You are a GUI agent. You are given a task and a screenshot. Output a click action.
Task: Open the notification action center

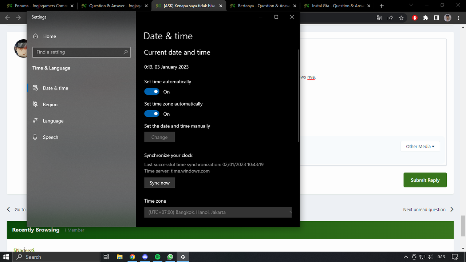pyautogui.click(x=454, y=257)
